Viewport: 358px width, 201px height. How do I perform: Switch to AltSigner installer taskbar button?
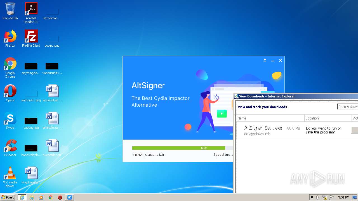pyautogui.click(x=70, y=197)
